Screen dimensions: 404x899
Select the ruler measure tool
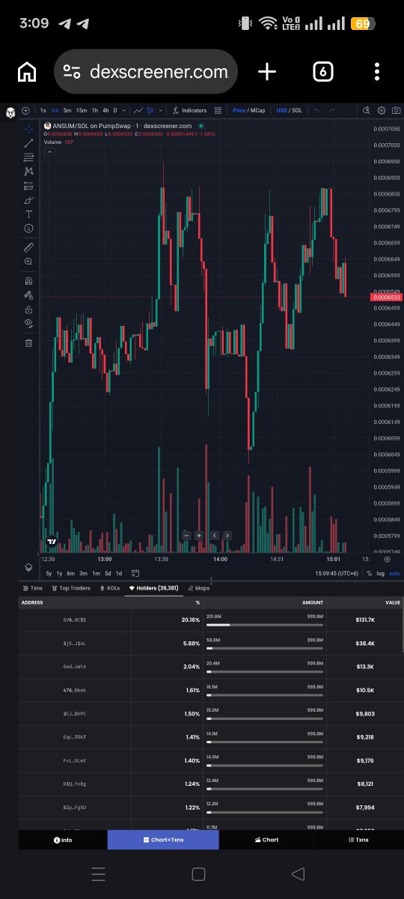28,246
